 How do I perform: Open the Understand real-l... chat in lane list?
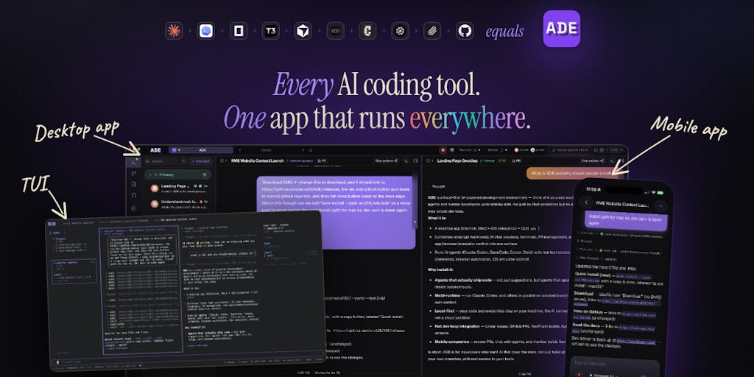click(177, 204)
